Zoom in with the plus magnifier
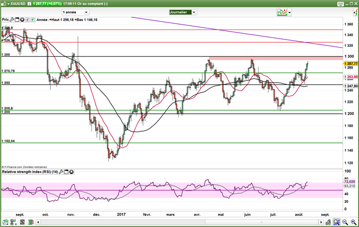Image resolution: width=359 pixels, height=227 pixels. [354, 222]
